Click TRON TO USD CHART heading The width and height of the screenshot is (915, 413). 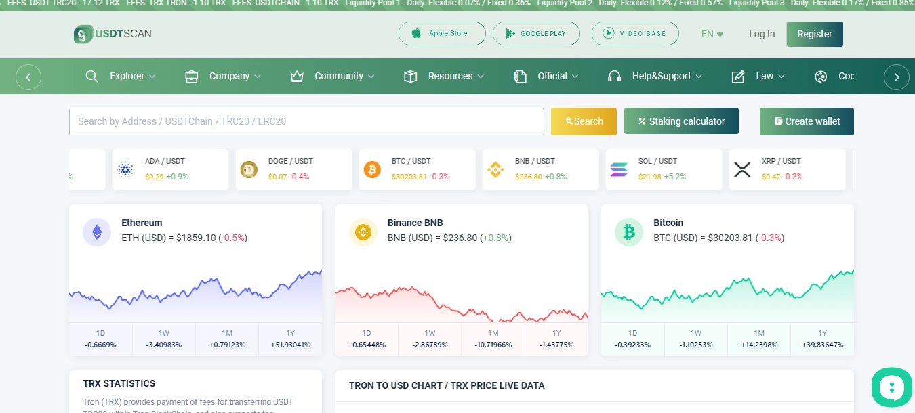[x=447, y=385]
